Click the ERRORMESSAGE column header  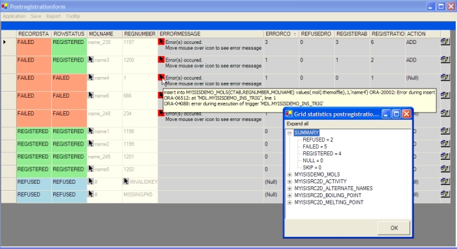(x=211, y=34)
